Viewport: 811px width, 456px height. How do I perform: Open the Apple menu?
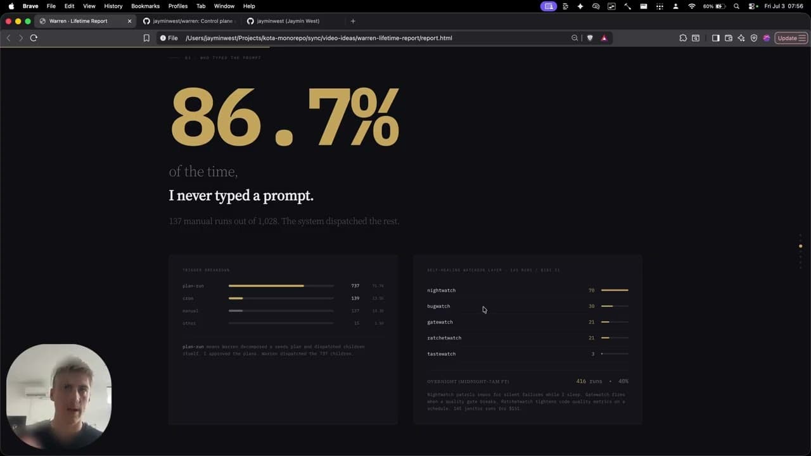(x=11, y=6)
